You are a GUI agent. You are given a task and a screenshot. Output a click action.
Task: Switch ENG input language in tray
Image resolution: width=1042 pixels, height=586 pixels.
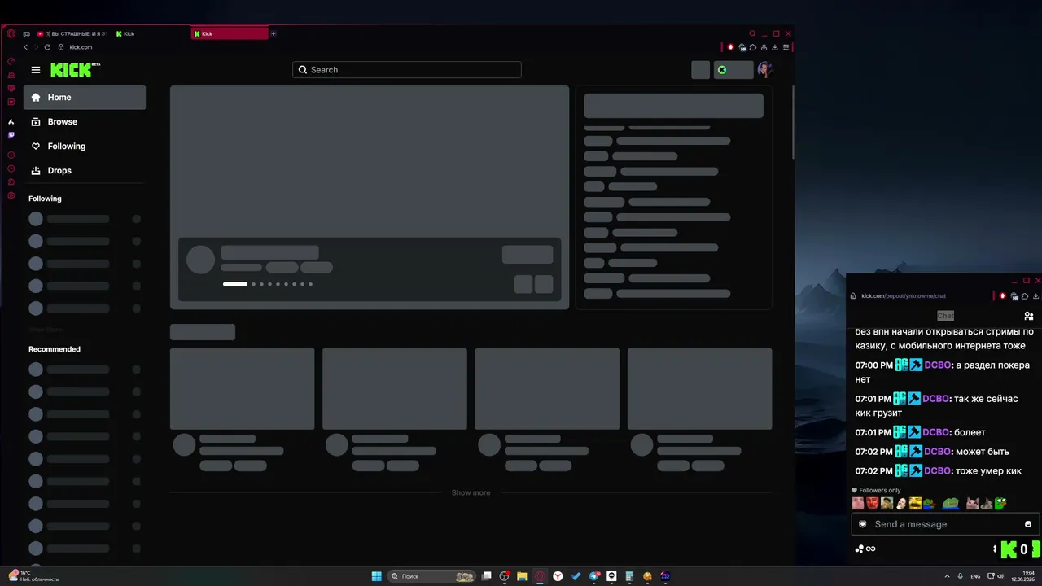(976, 576)
